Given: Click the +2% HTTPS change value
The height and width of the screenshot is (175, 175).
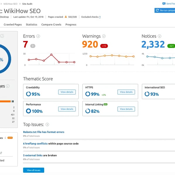Looking at the screenshot, I should (x=104, y=95).
